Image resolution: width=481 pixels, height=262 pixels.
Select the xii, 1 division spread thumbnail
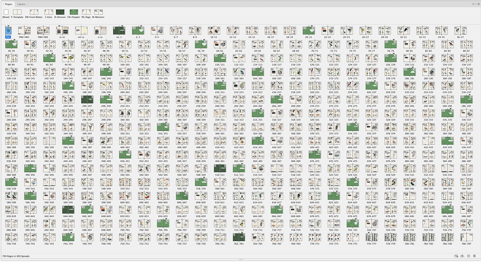(x=119, y=31)
